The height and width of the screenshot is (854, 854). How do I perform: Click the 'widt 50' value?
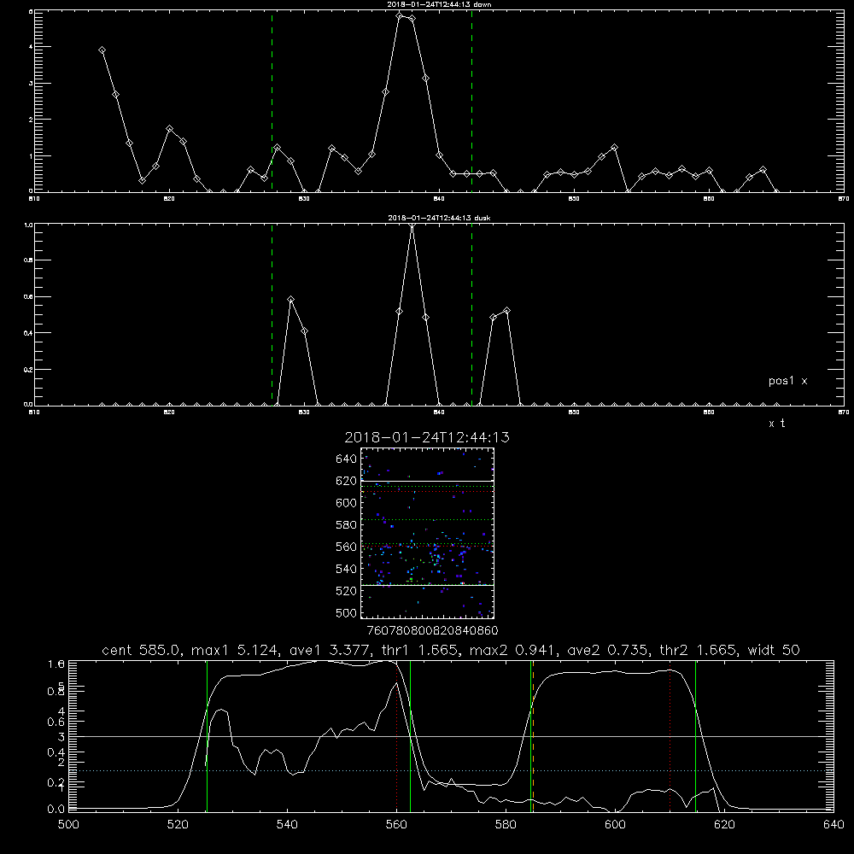click(x=774, y=650)
